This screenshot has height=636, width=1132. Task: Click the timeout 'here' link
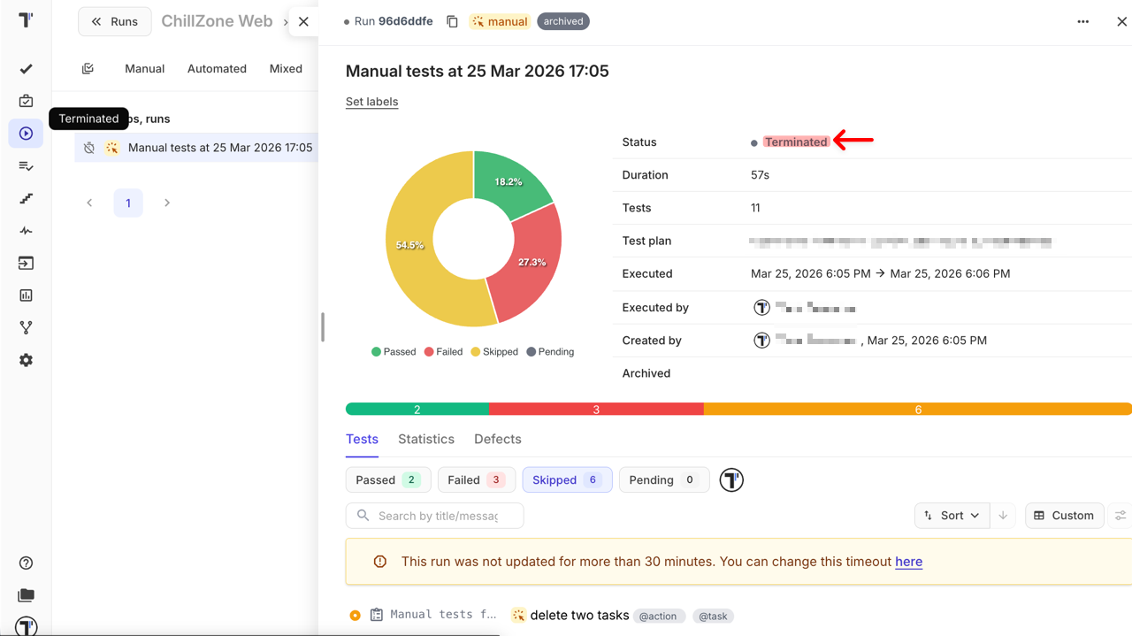click(x=908, y=562)
